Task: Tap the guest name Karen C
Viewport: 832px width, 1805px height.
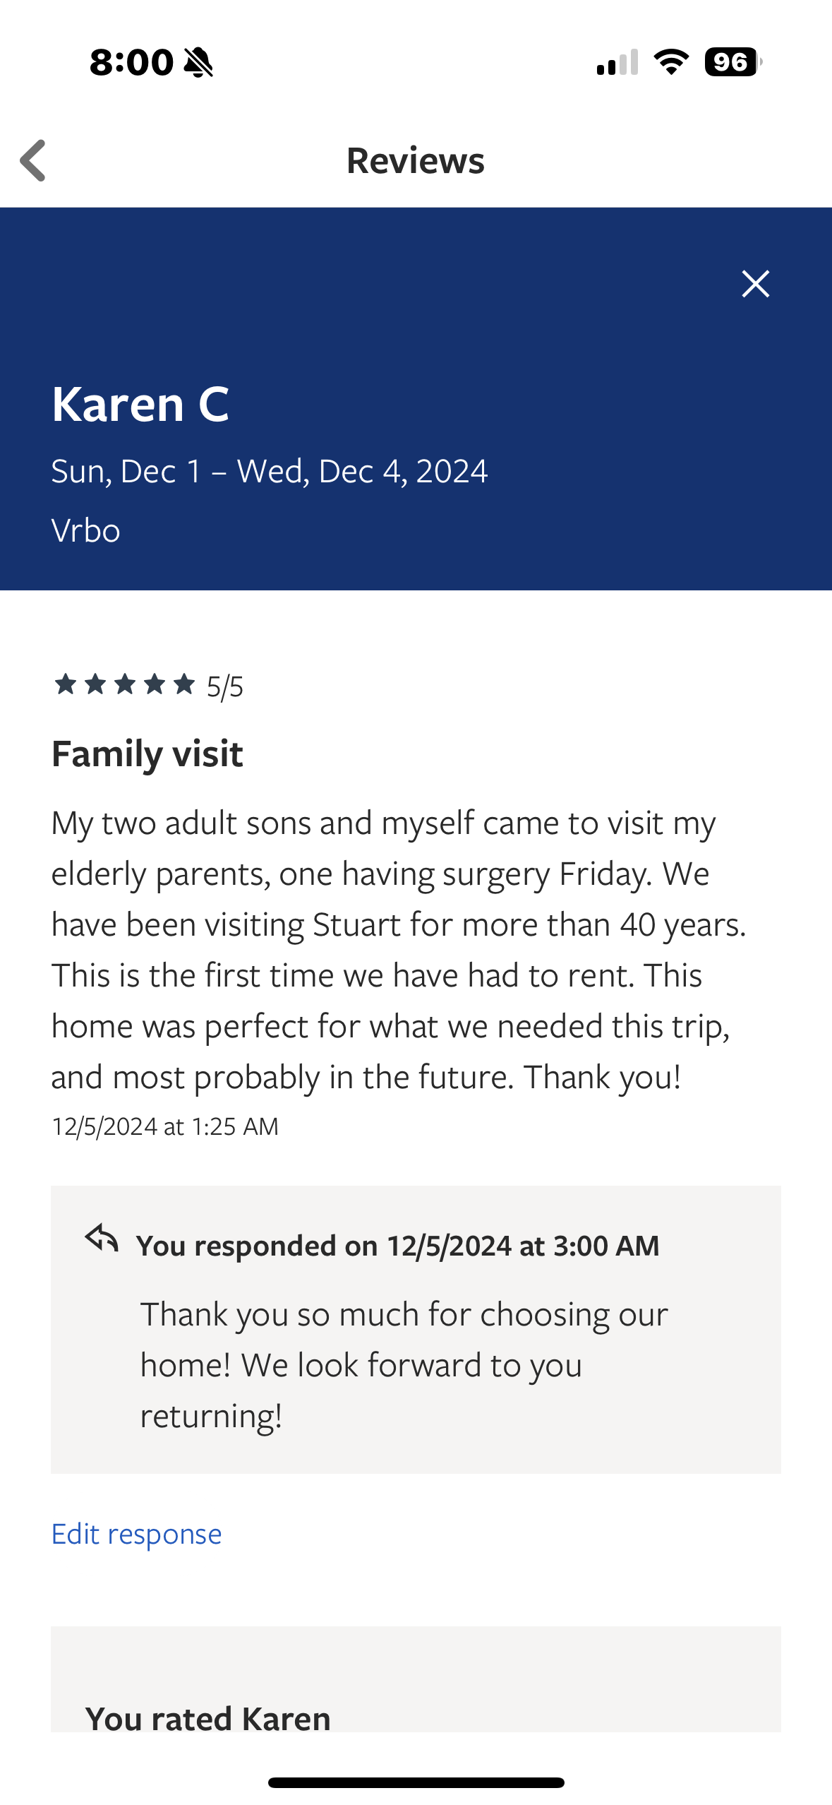Action: click(x=140, y=405)
